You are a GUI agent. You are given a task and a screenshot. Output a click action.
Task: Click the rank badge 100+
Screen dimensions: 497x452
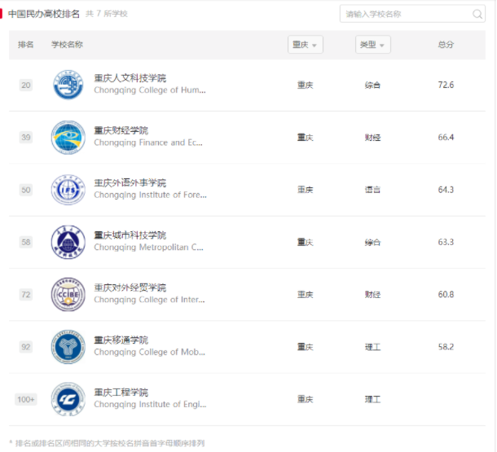point(26,399)
